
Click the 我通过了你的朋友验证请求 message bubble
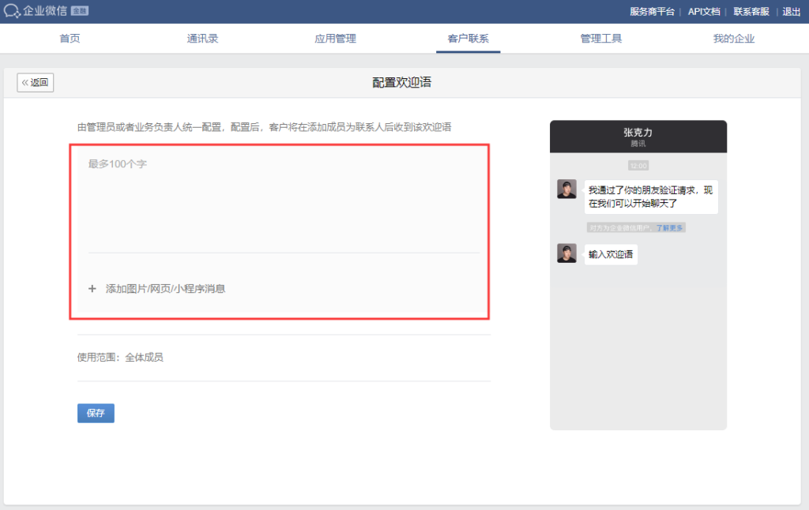tap(651, 197)
